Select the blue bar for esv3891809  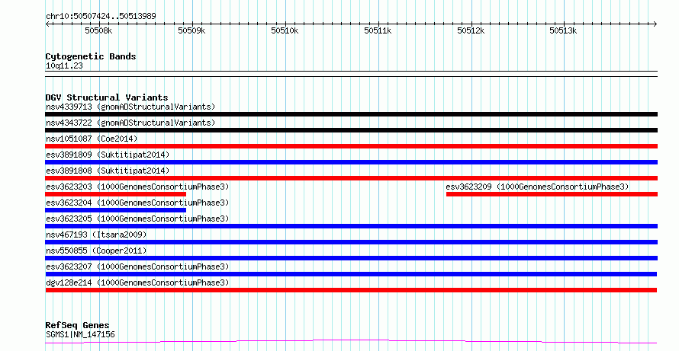coord(351,162)
